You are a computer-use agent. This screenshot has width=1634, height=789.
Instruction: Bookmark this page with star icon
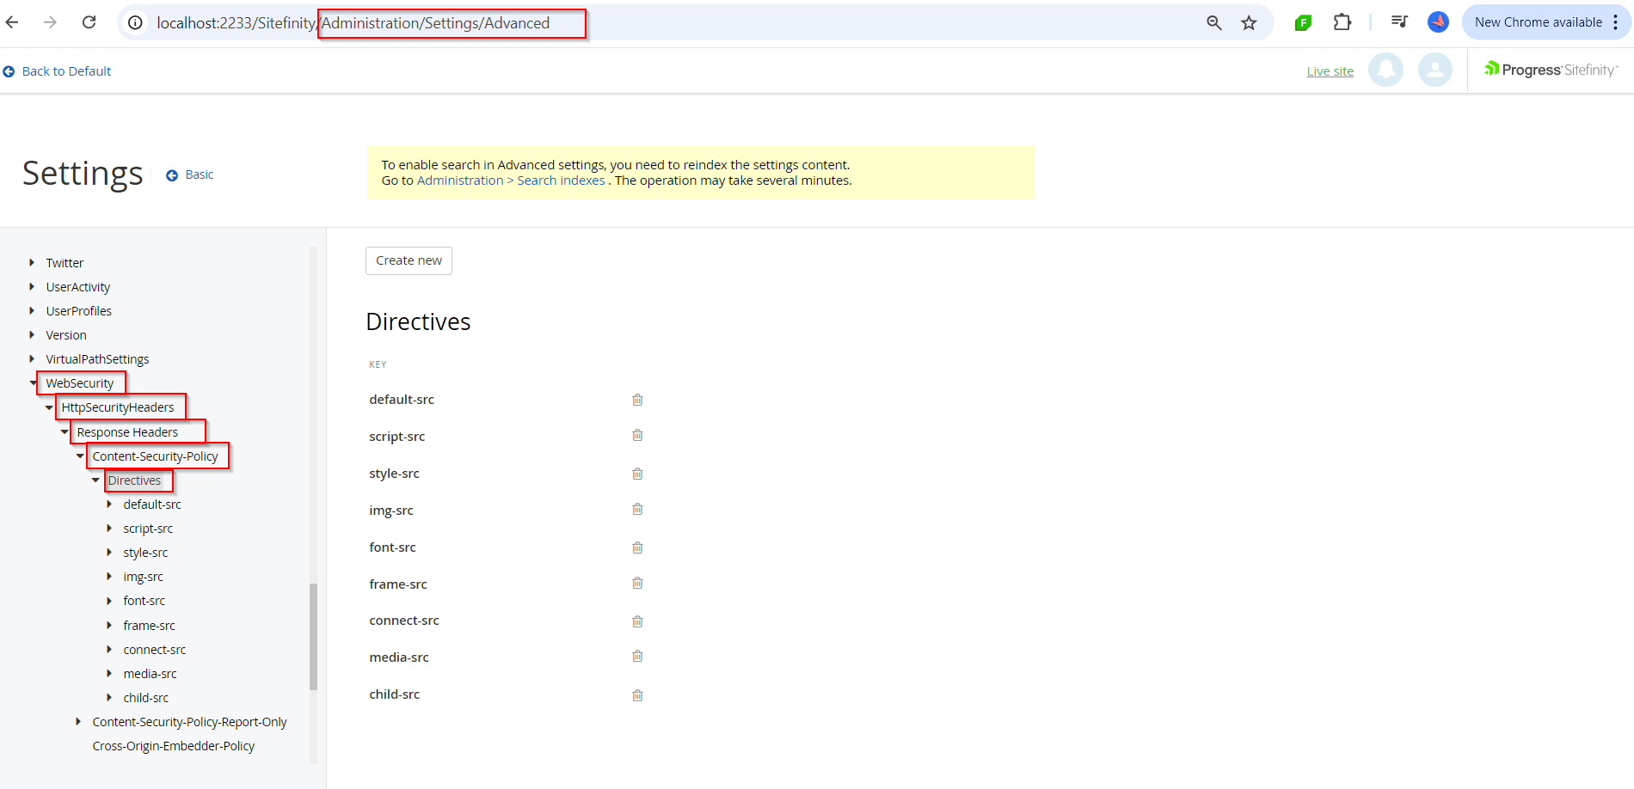(x=1249, y=23)
